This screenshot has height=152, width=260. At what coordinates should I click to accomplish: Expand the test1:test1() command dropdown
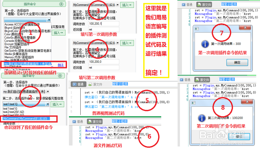point(48,104)
